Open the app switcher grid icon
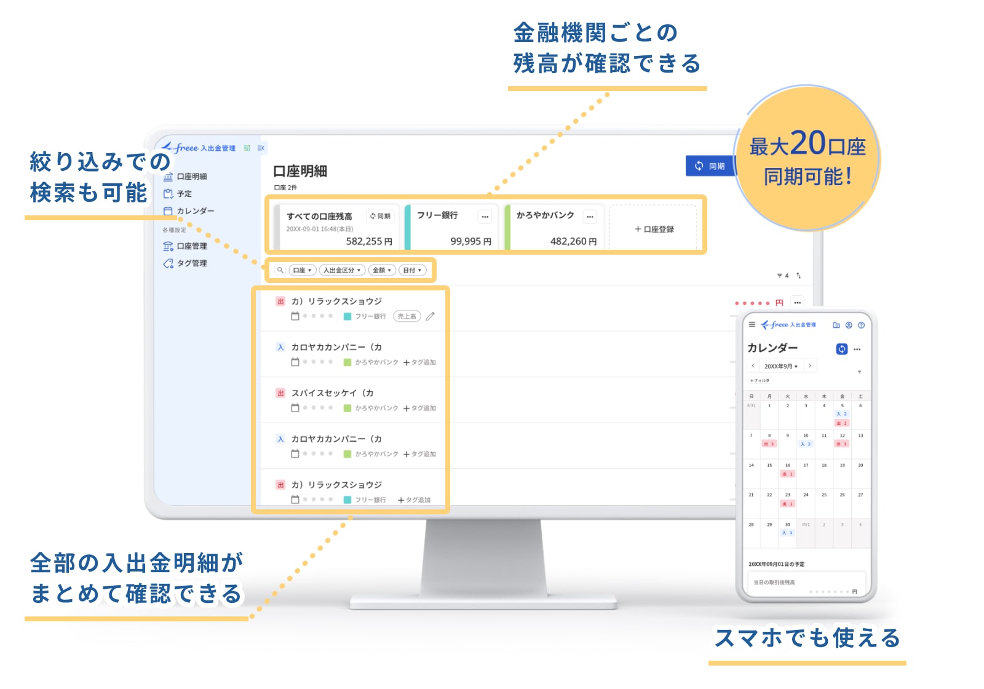The height and width of the screenshot is (689, 984). [x=247, y=148]
